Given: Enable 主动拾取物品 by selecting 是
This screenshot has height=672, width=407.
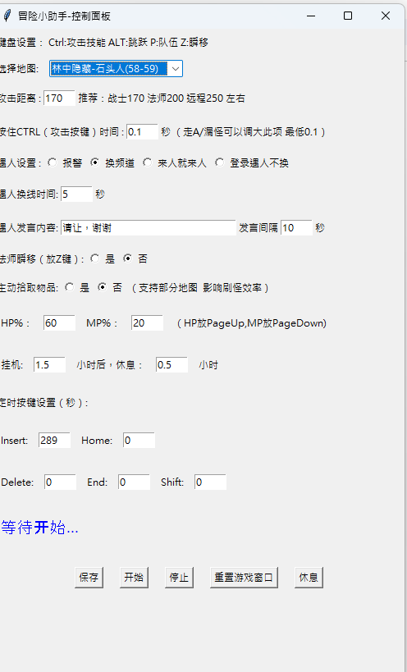Looking at the screenshot, I should tap(70, 287).
